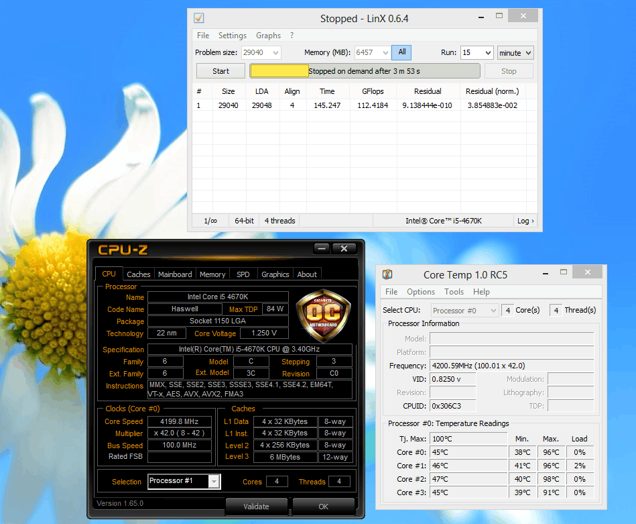Close the Core Temp window
The width and height of the screenshot is (636, 524).
coord(587,272)
